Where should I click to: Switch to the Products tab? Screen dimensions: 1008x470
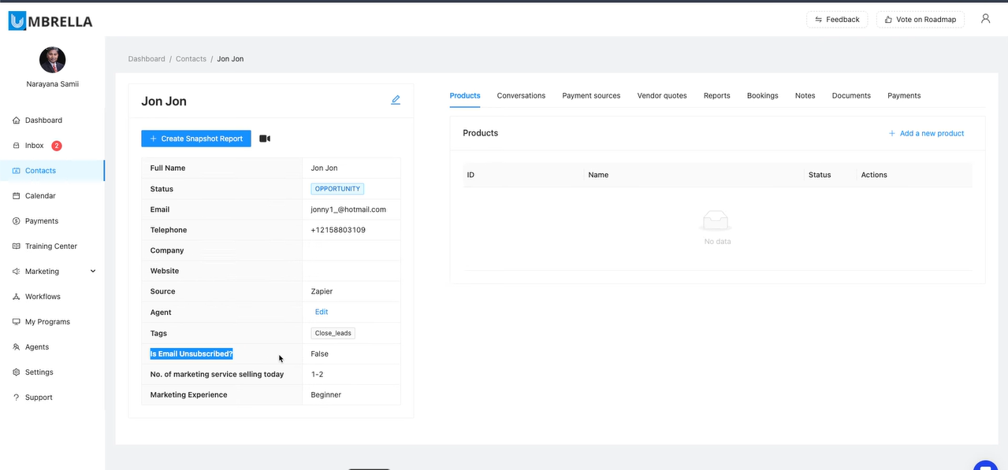point(465,95)
